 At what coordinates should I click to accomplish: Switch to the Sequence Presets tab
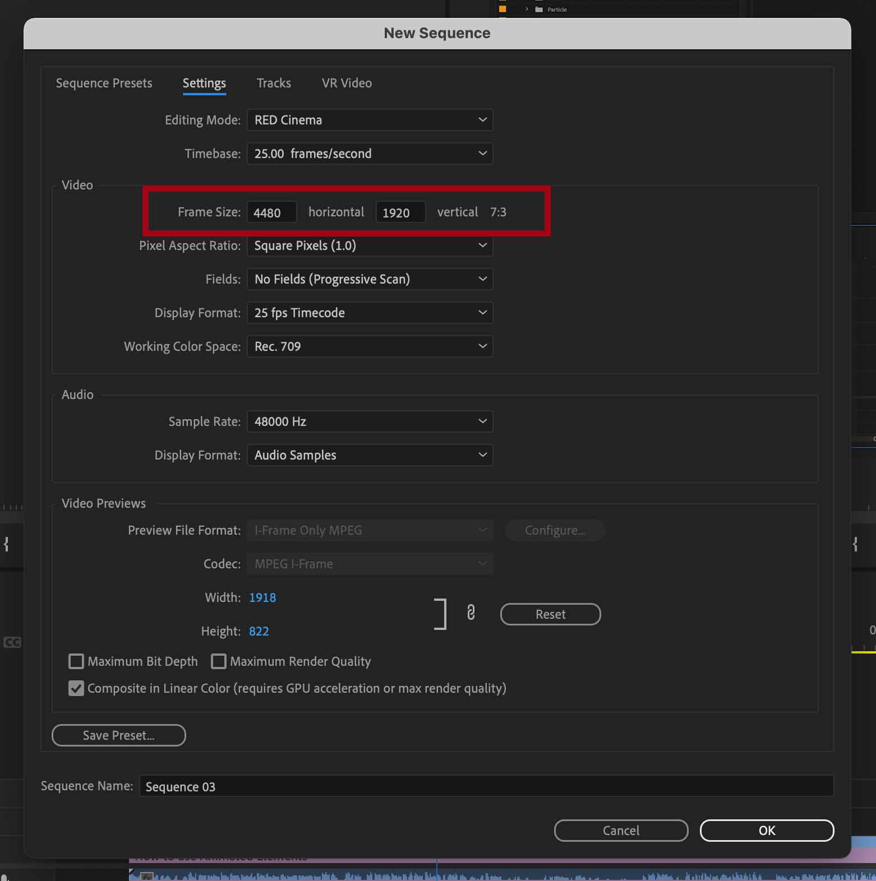click(x=104, y=83)
